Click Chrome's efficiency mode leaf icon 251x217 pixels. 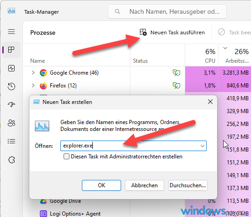[x=176, y=73]
